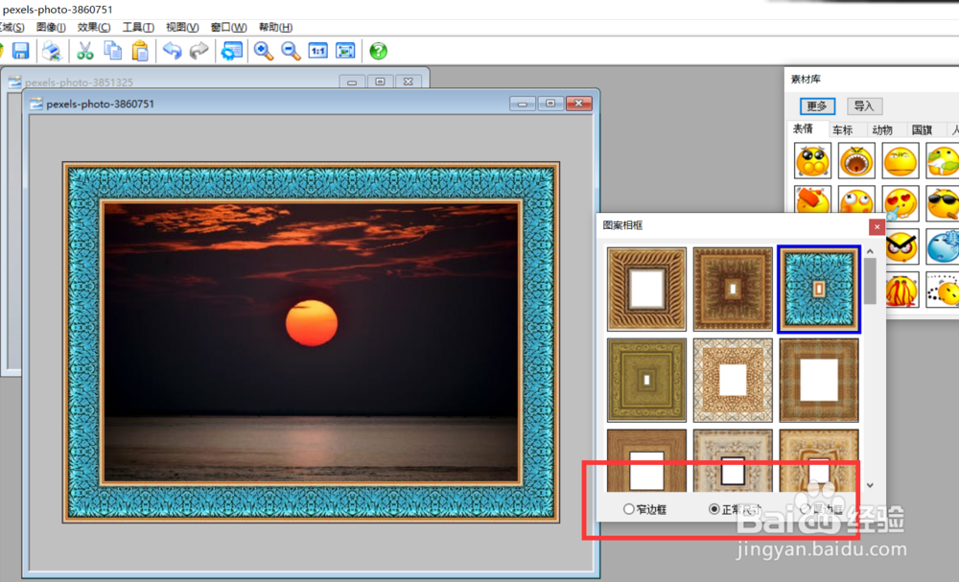959x582 pixels.
Task: Set view to actual size 1:1
Action: (318, 51)
